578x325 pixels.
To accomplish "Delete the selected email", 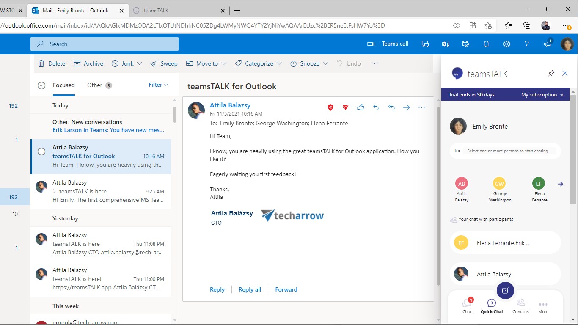I will (52, 63).
